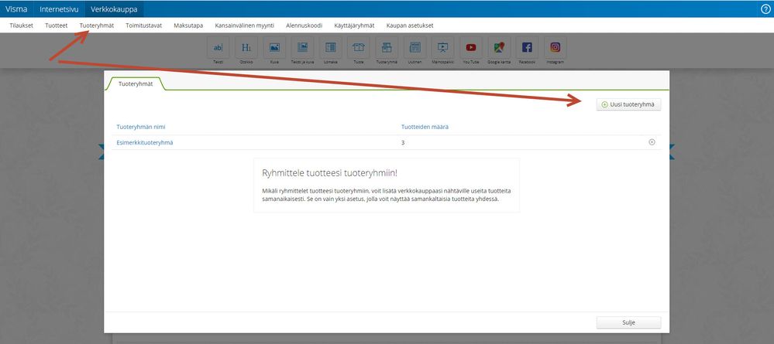Select the YouTube widget icon
Image resolution: width=774 pixels, height=344 pixels.
[471, 48]
